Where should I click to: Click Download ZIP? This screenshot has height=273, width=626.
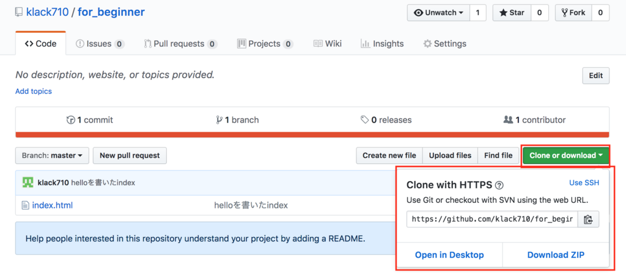tap(555, 255)
